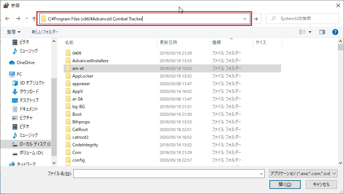Image resolution: width=344 pixels, height=194 pixels.
Task: Open OneDrive in the sidebar
Action: [22, 63]
